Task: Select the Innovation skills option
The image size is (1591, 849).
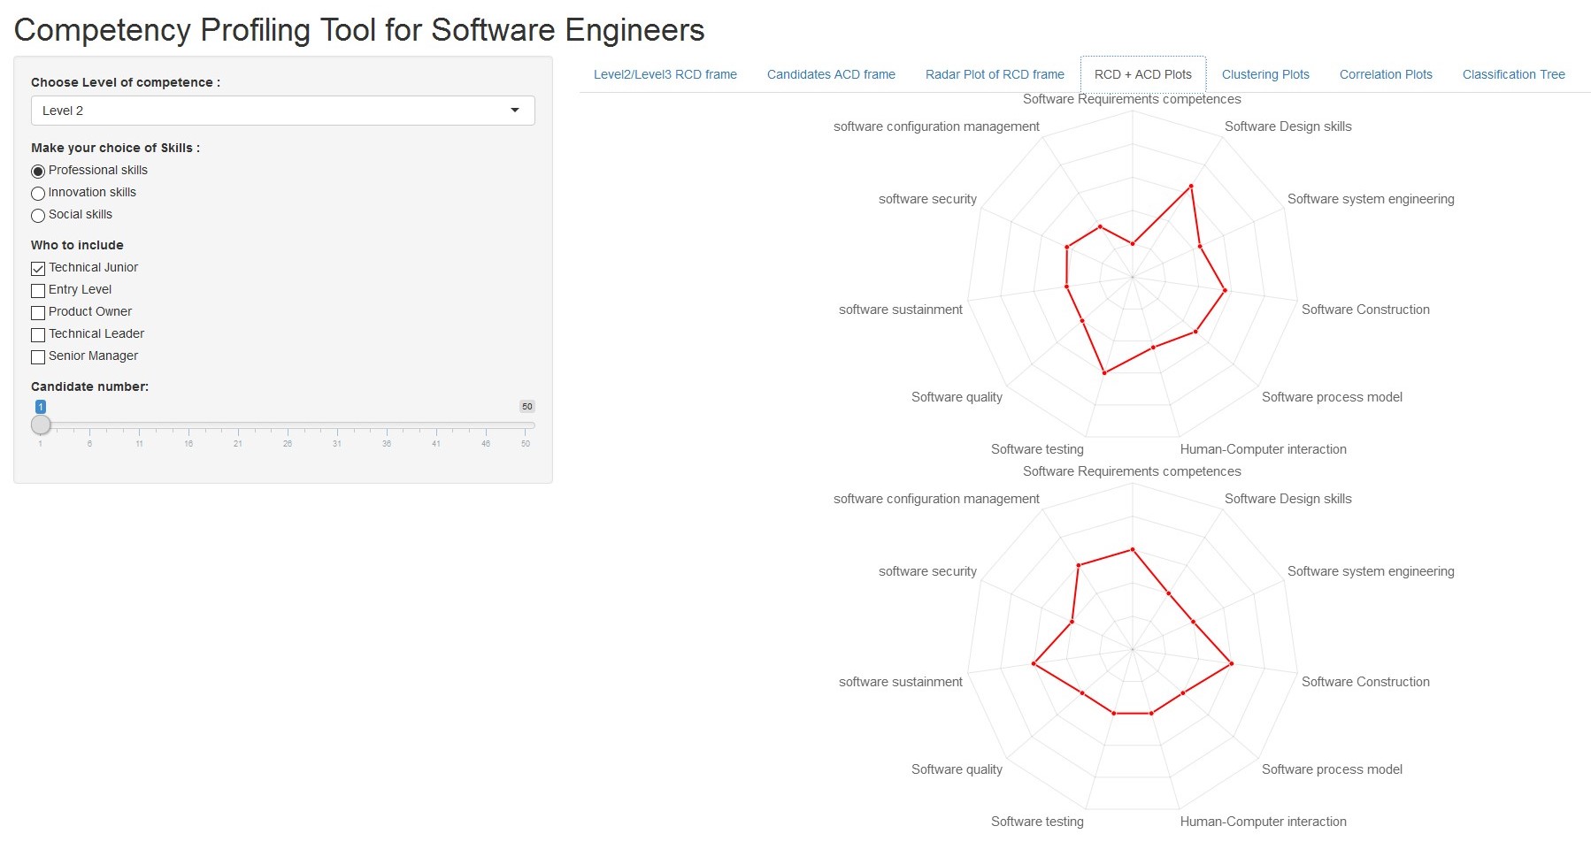Action: [x=38, y=194]
